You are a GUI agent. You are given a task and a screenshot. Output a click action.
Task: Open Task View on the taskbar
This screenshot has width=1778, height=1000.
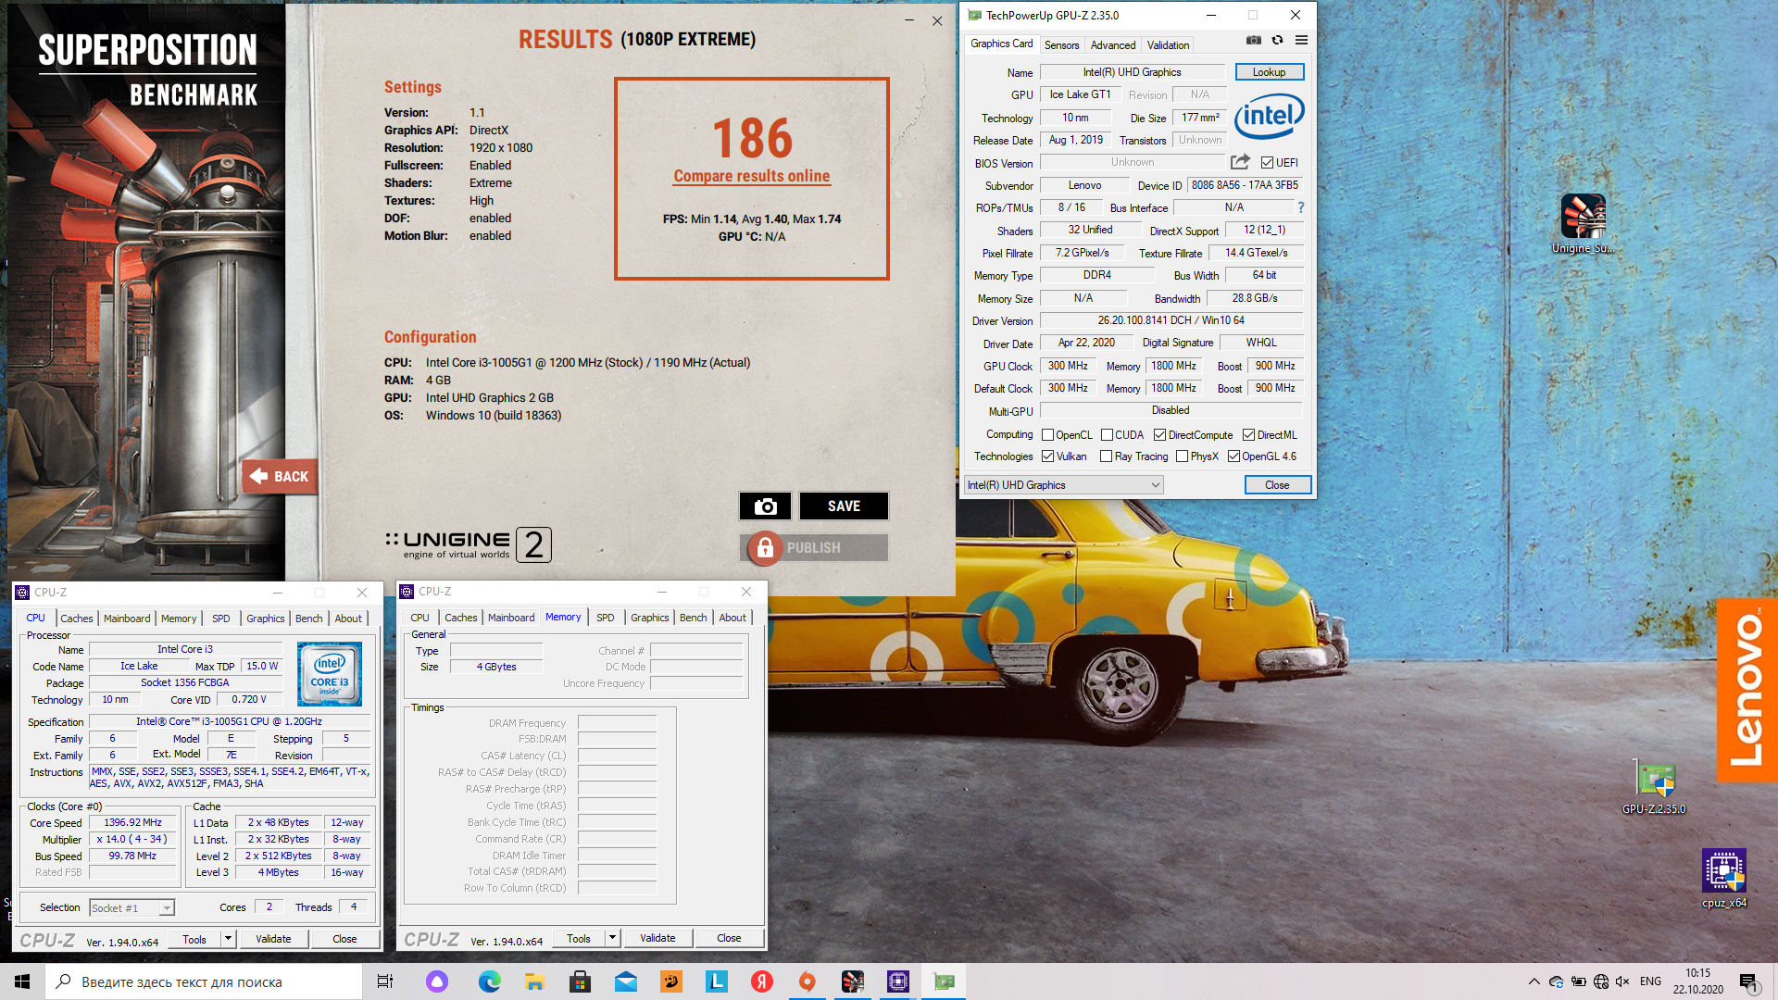point(385,981)
